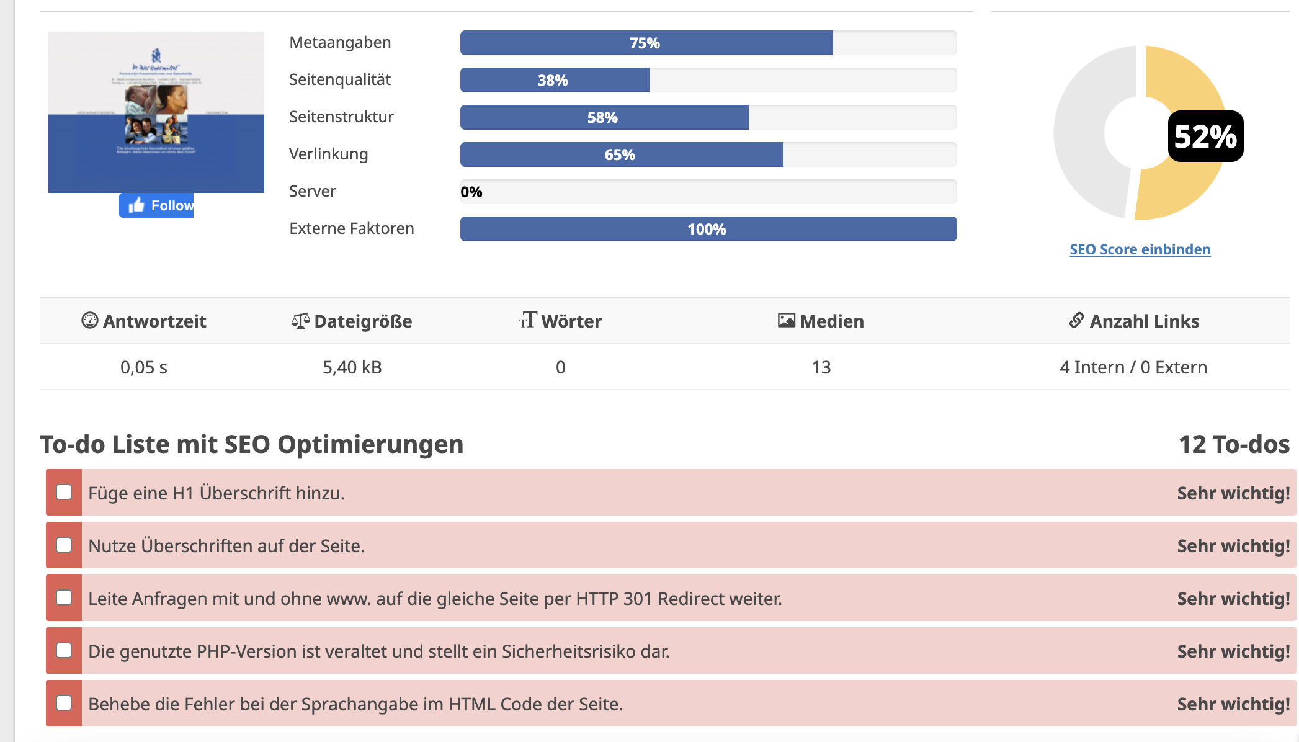
Task: Select the website preview thumbnail
Action: point(155,112)
